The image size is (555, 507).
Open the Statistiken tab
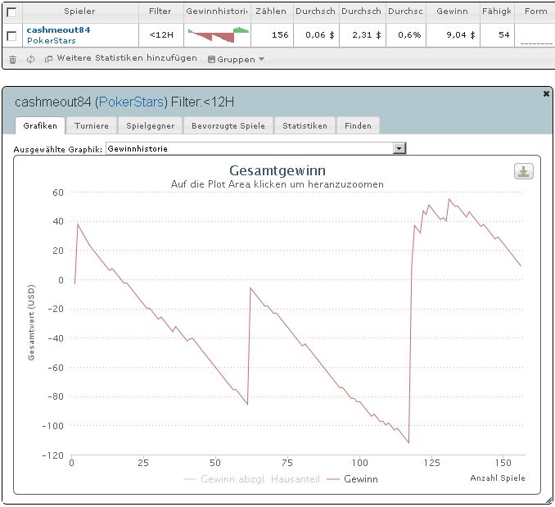[x=305, y=125]
